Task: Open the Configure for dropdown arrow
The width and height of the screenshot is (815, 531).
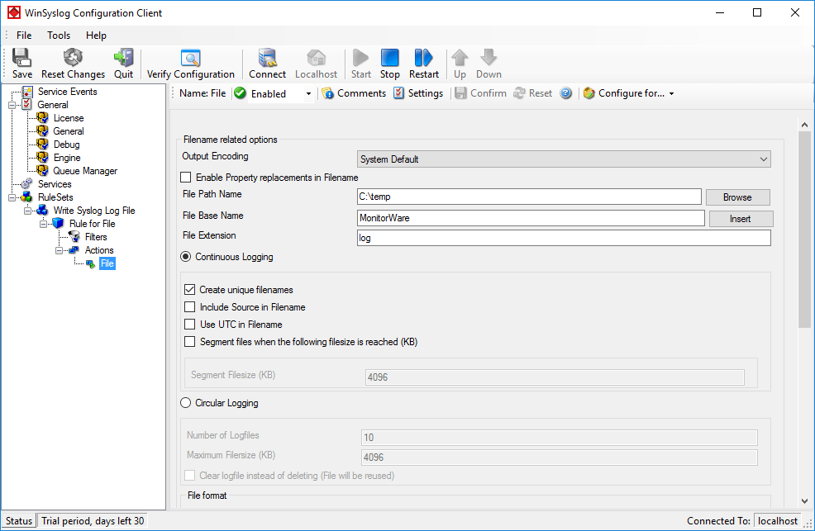Action: (x=671, y=94)
